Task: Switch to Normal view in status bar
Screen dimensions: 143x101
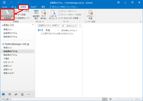Action: pyautogui.click(x=105, y=99)
